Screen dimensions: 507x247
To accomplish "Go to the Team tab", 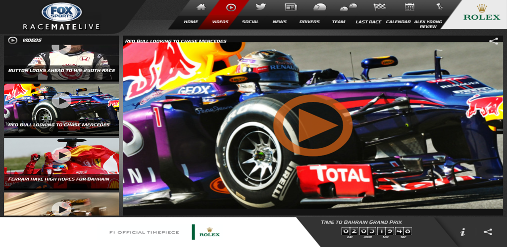I will (339, 22).
